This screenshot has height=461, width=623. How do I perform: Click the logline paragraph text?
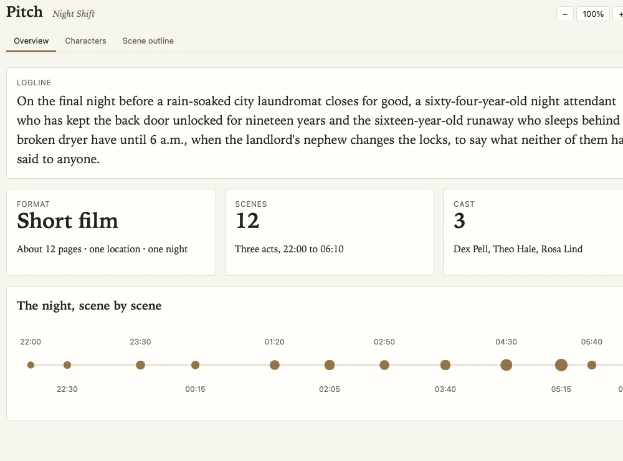pos(320,130)
